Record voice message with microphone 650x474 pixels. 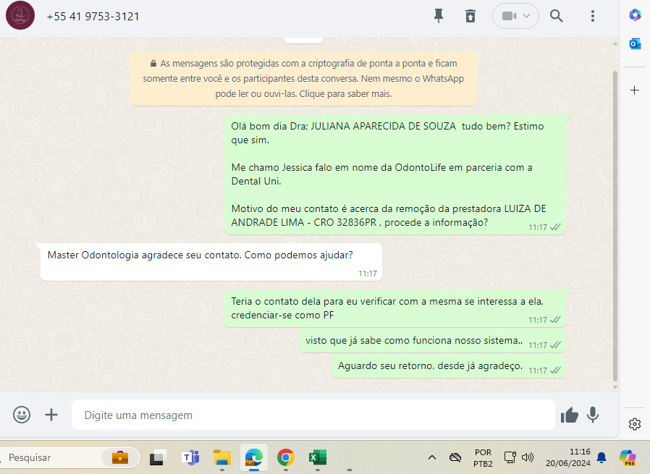593,415
